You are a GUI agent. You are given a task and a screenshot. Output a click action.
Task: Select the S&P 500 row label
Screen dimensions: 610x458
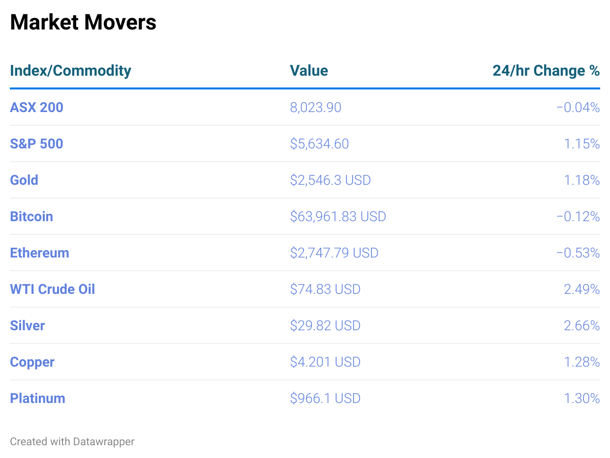(x=37, y=143)
